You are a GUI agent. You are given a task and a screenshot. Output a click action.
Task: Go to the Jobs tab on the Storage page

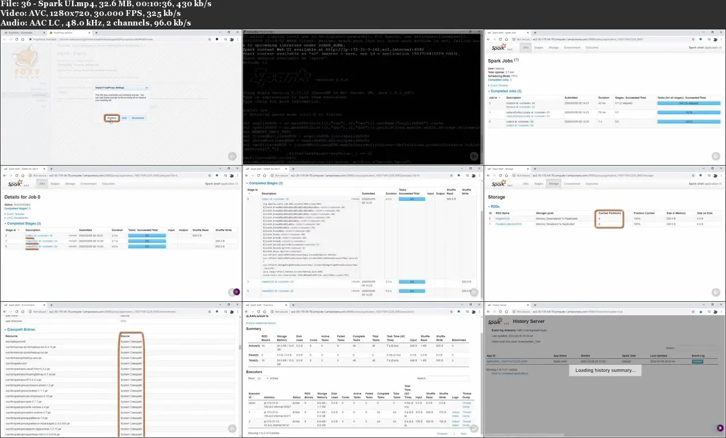526,184
